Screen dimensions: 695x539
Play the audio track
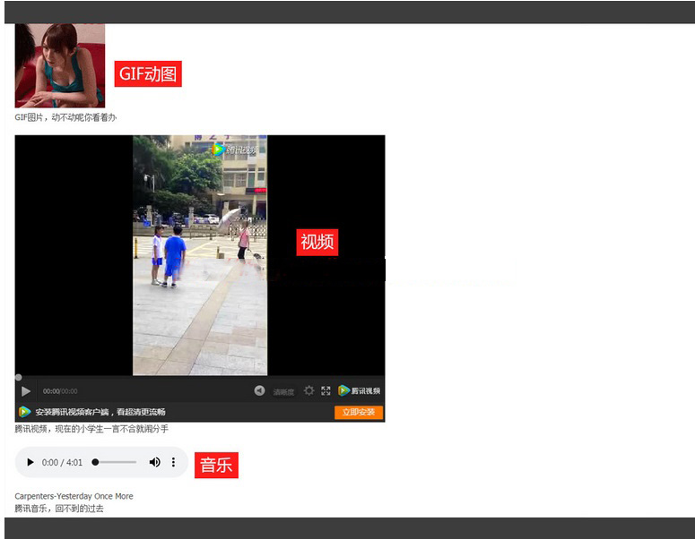[30, 462]
